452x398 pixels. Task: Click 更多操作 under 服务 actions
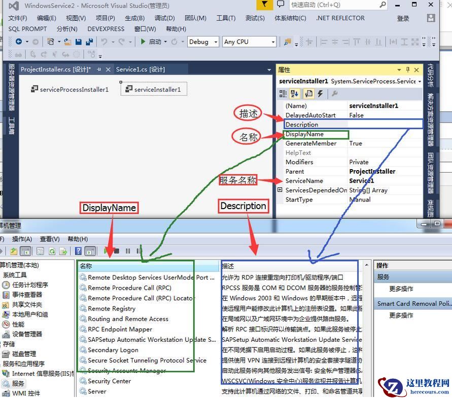(401, 289)
